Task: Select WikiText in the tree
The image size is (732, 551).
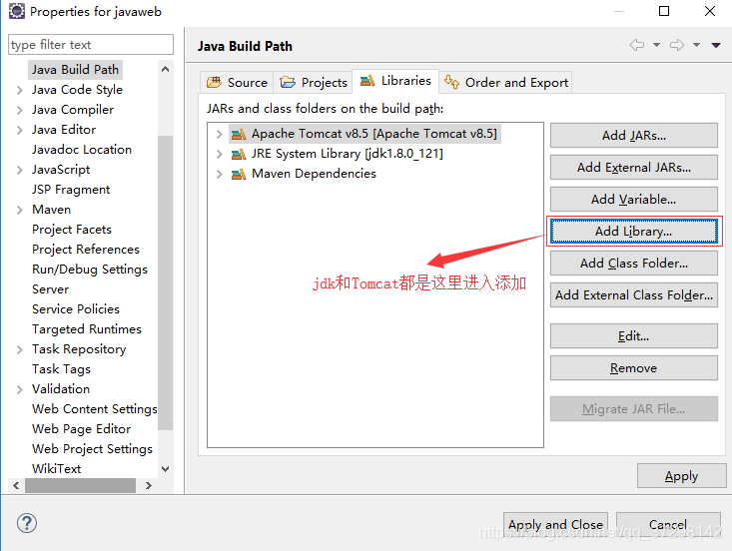Action: click(57, 469)
